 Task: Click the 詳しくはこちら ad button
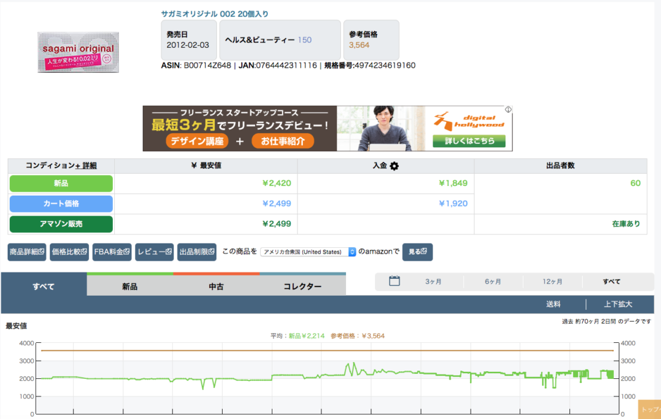[x=469, y=141]
